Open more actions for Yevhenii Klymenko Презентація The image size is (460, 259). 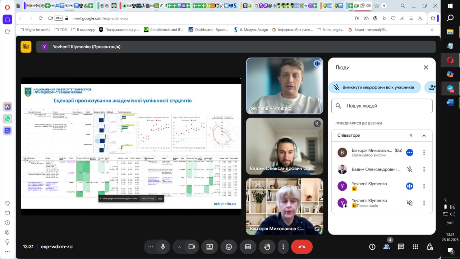424,203
